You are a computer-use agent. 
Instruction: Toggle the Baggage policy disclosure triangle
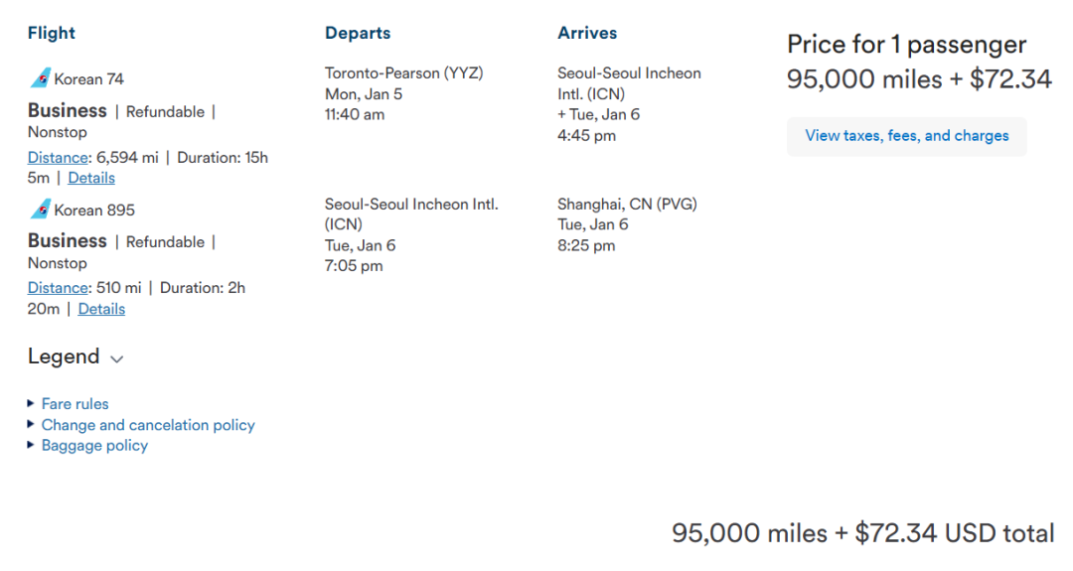32,445
